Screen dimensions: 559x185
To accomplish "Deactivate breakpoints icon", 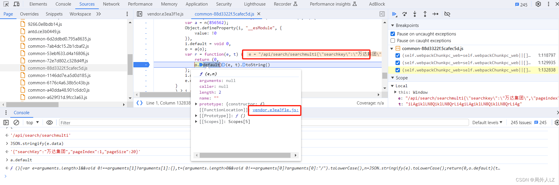I will [x=447, y=14].
